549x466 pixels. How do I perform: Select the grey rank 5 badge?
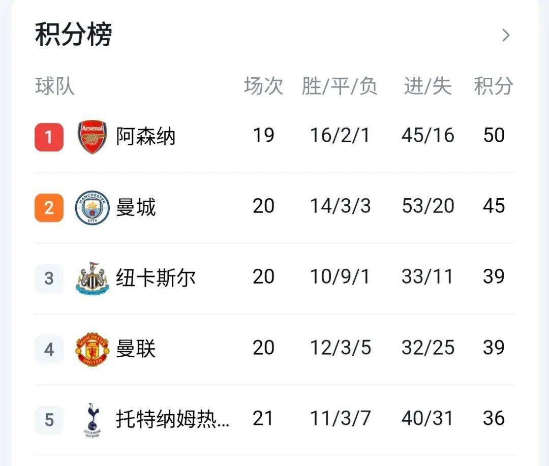pyautogui.click(x=49, y=420)
